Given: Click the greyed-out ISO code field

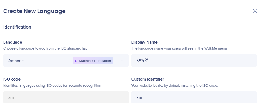Looking at the screenshot, I should tap(66, 97).
